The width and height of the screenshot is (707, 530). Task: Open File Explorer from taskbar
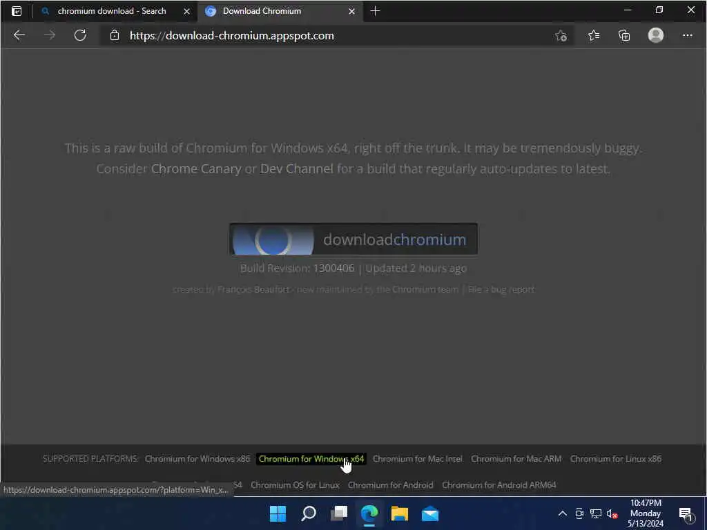coord(400,513)
